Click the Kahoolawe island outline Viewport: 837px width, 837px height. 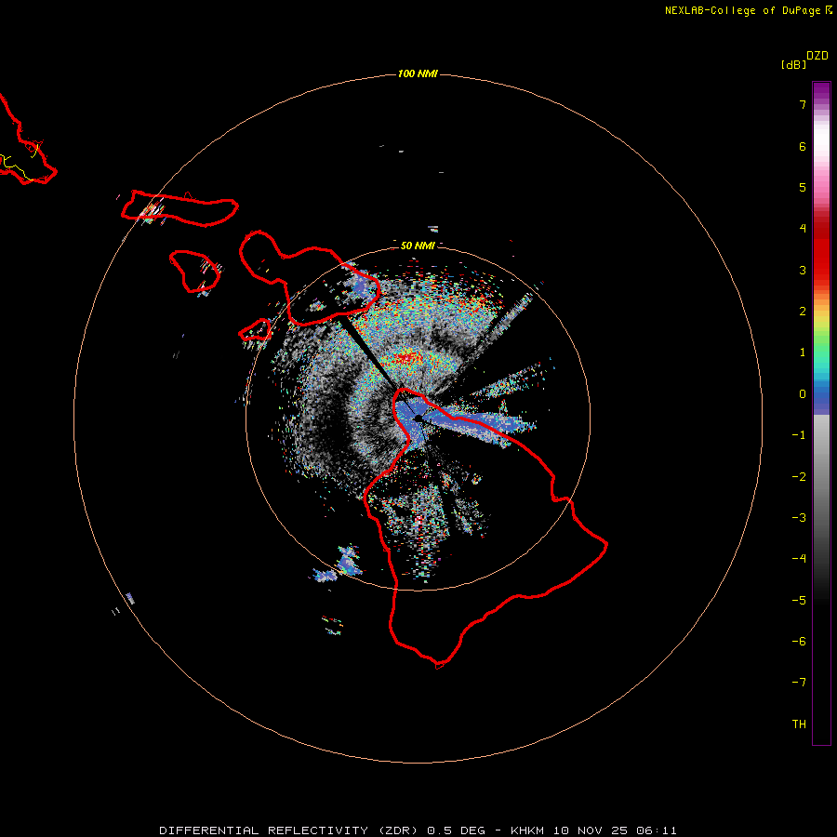click(x=256, y=330)
